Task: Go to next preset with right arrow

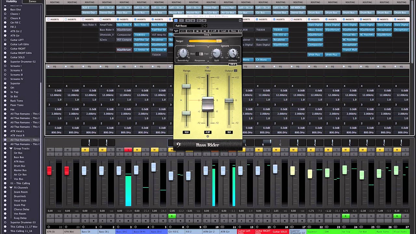Action: coord(205,31)
